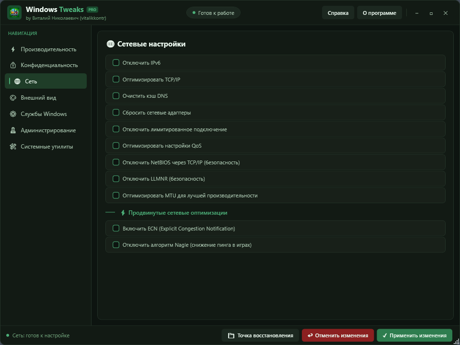Close the Windows Tweaks window
The width and height of the screenshot is (460, 345).
pos(446,13)
